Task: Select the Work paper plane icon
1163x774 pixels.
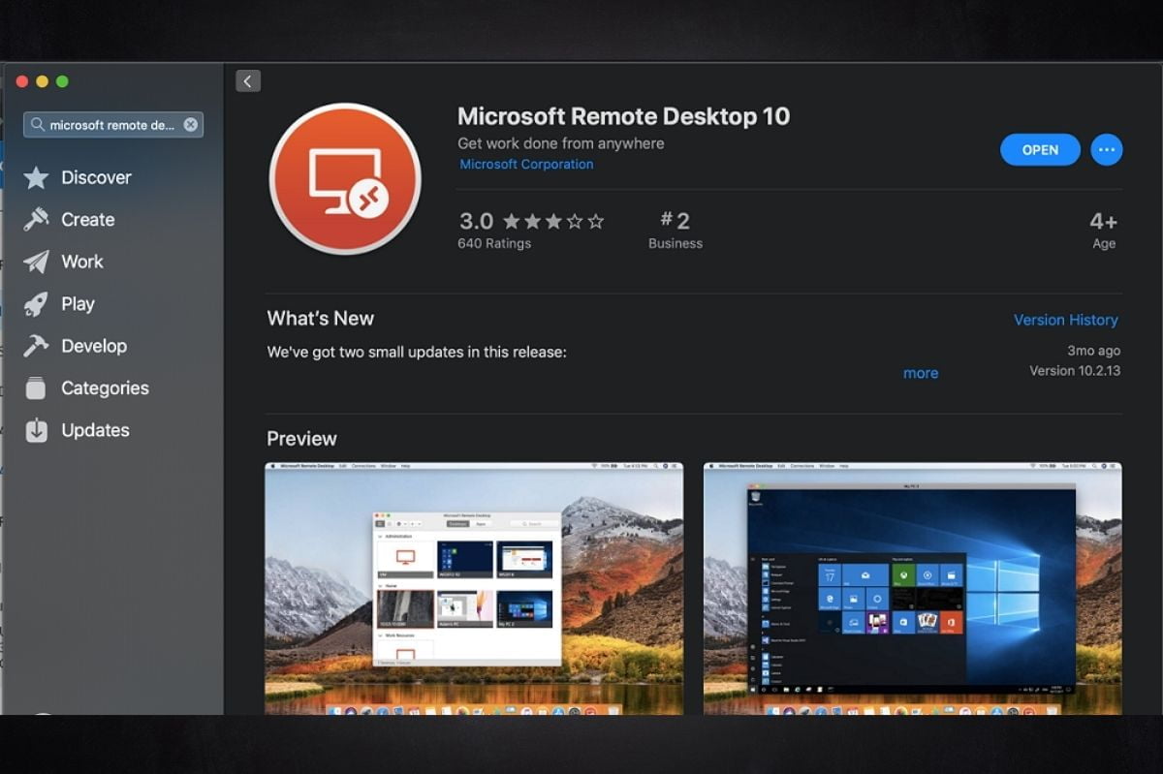Action: [36, 262]
